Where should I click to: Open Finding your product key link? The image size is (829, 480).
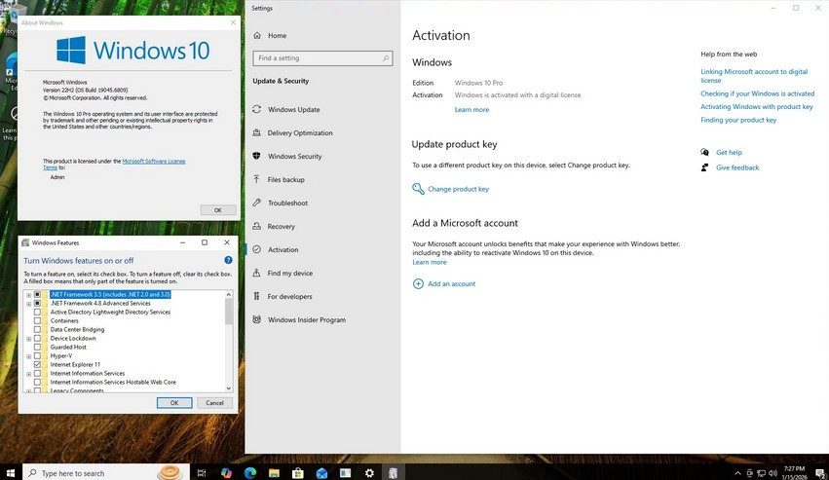738,120
